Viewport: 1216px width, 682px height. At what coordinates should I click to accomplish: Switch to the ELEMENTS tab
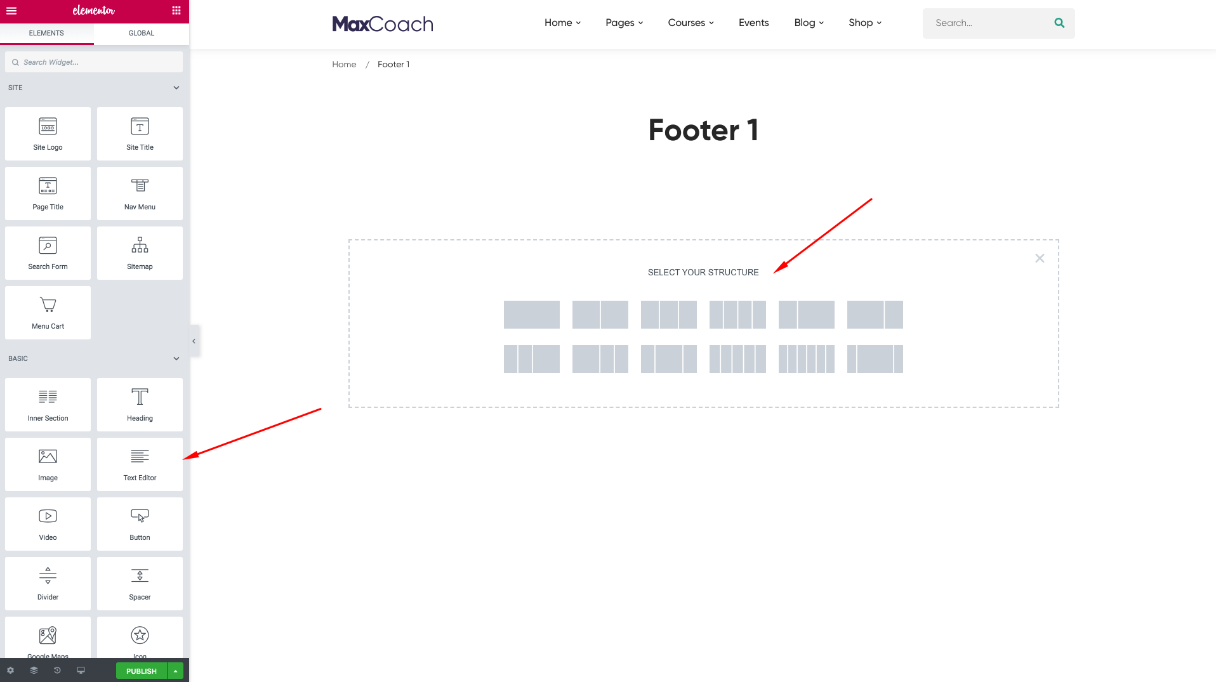(x=46, y=33)
